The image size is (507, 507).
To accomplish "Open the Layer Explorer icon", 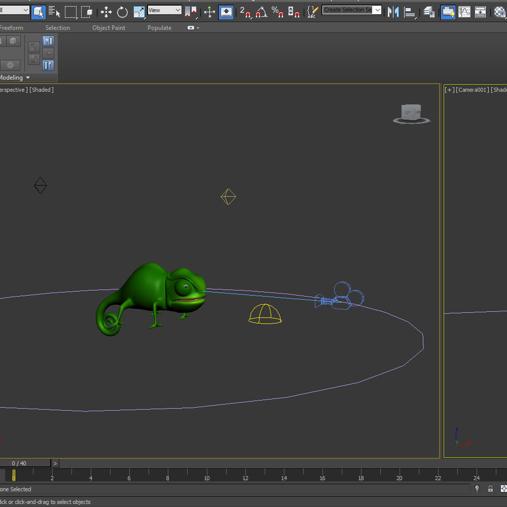I will tap(429, 12).
